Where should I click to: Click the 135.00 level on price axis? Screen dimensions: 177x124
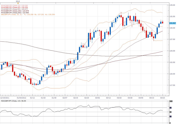(x=172, y=5)
